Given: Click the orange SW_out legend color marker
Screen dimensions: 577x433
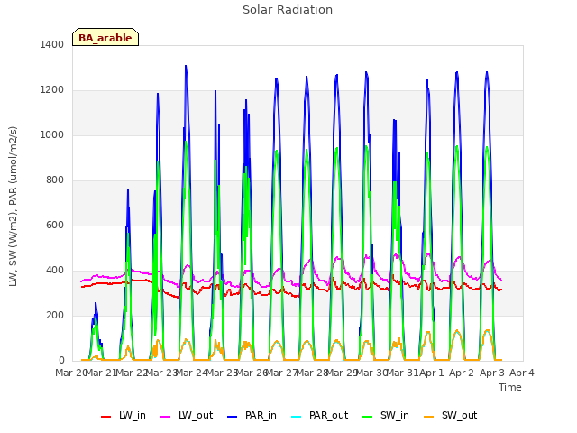Looking at the screenshot, I should pyautogui.click(x=428, y=417).
